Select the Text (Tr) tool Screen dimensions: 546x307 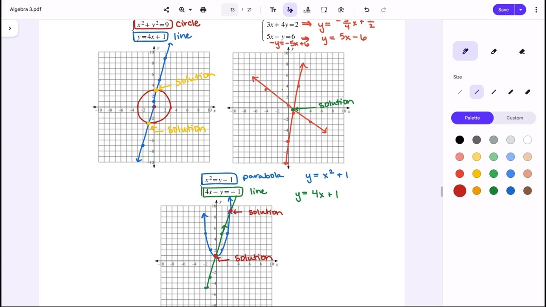coord(273,9)
